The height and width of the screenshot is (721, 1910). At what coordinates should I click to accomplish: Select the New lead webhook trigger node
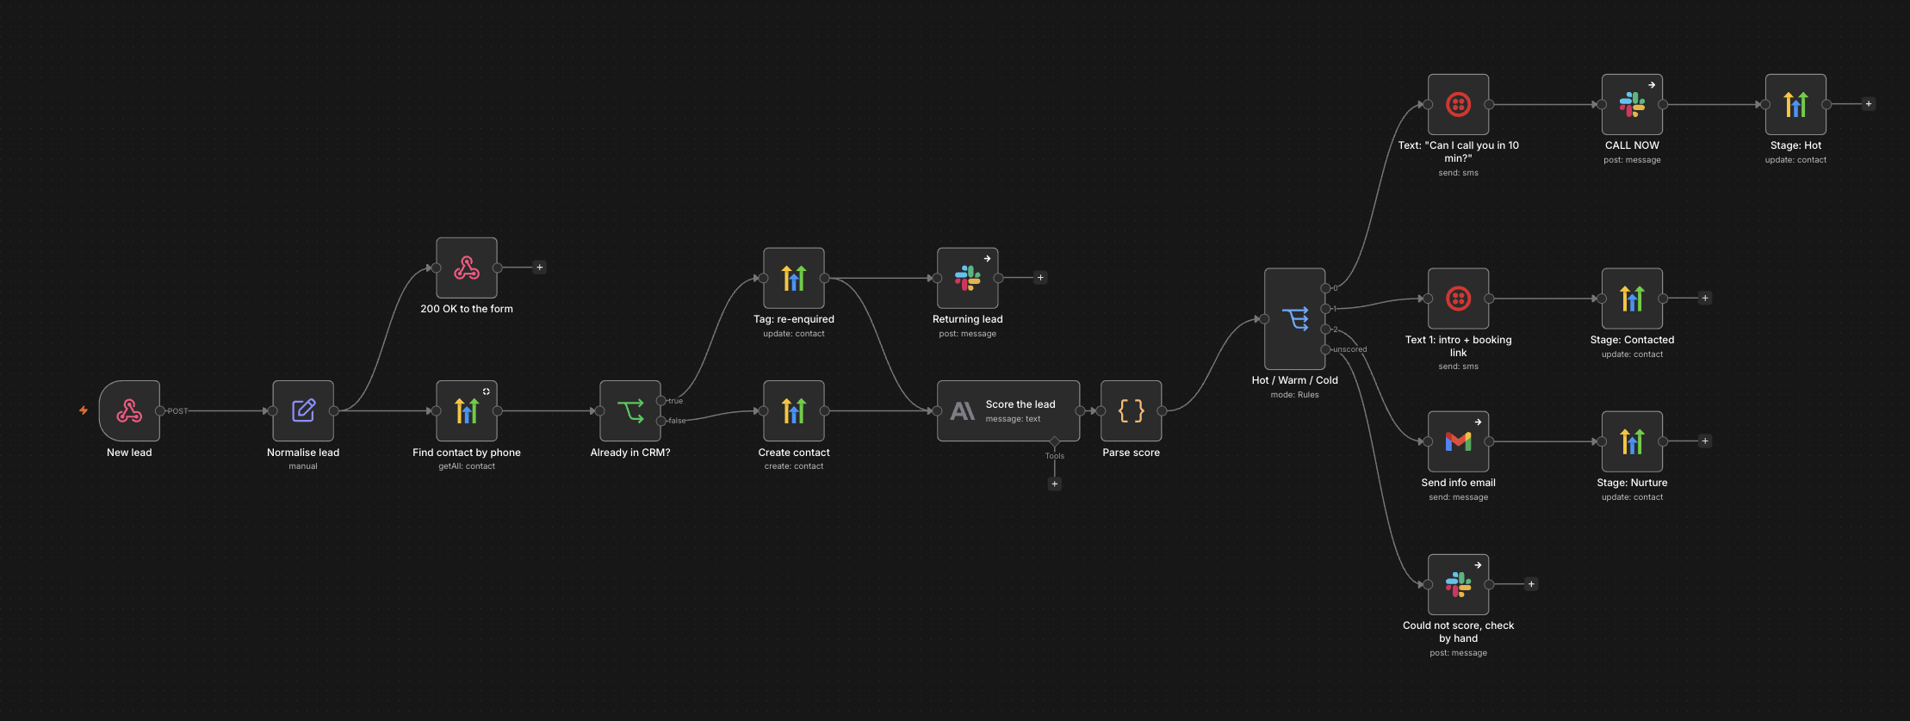point(129,410)
